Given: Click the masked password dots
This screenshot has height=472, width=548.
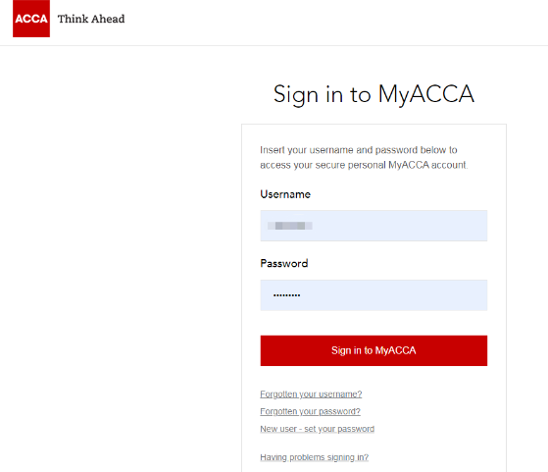Looking at the screenshot, I should pos(286,295).
